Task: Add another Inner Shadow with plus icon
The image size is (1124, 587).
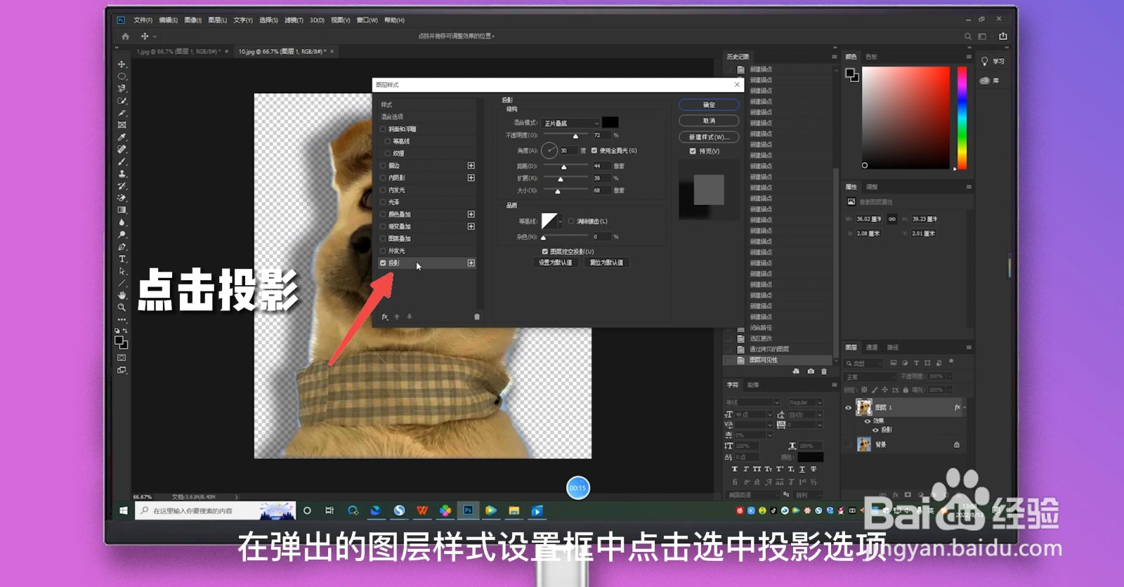Action: [x=471, y=178]
